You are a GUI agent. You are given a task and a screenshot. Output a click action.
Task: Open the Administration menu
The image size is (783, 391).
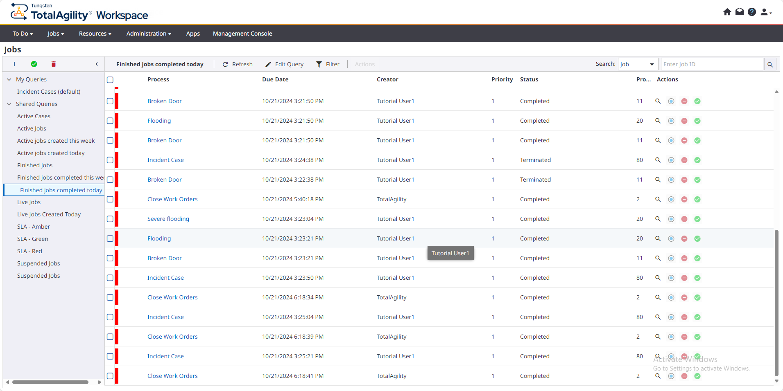[x=148, y=34]
